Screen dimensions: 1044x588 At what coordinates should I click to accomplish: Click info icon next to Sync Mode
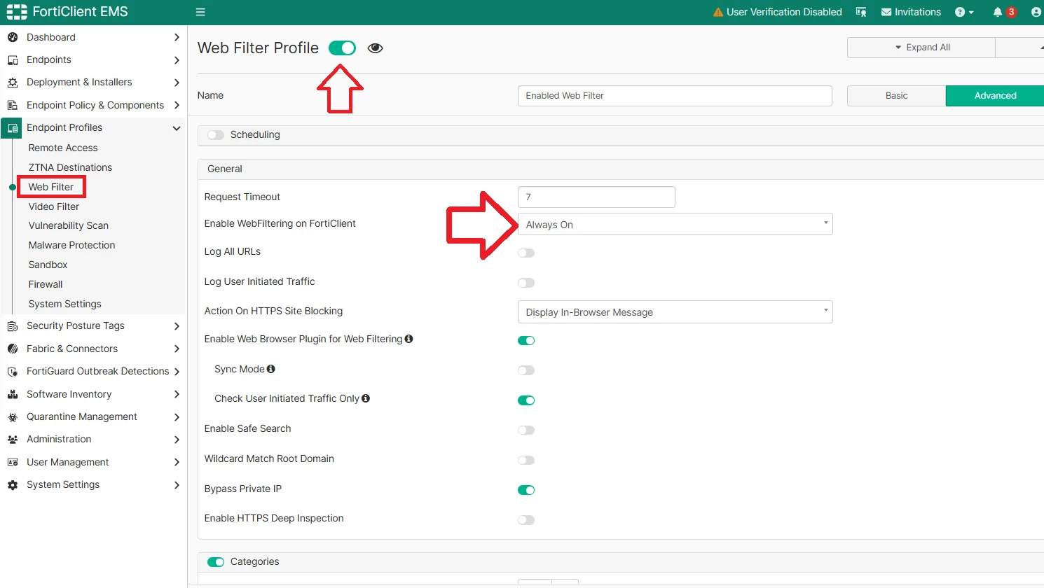pos(271,369)
